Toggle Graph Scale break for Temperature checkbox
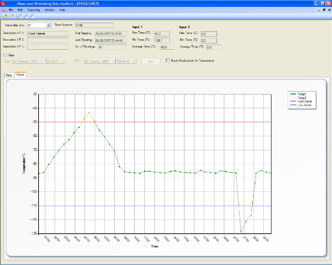This screenshot has width=332, height=265. (x=167, y=61)
